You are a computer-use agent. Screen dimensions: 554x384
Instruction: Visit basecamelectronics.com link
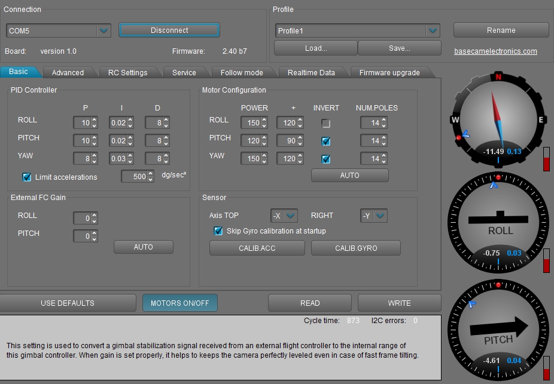(x=495, y=51)
